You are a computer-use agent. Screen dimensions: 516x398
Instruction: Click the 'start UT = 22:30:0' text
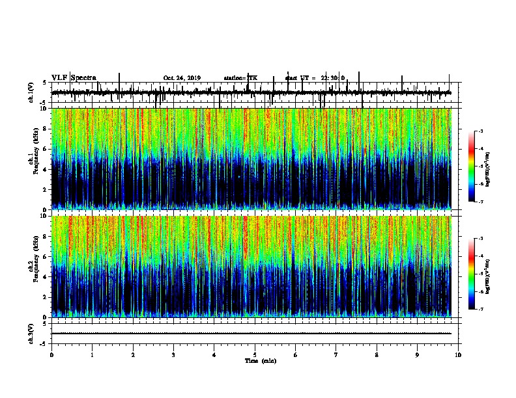click(x=315, y=78)
